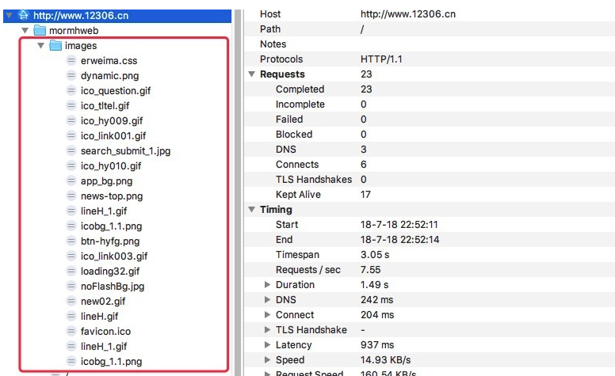Expand the Duration row
The height and width of the screenshot is (376, 615).
pos(268,285)
